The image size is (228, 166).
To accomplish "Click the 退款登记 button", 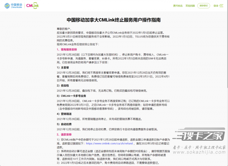I will click(203, 6).
